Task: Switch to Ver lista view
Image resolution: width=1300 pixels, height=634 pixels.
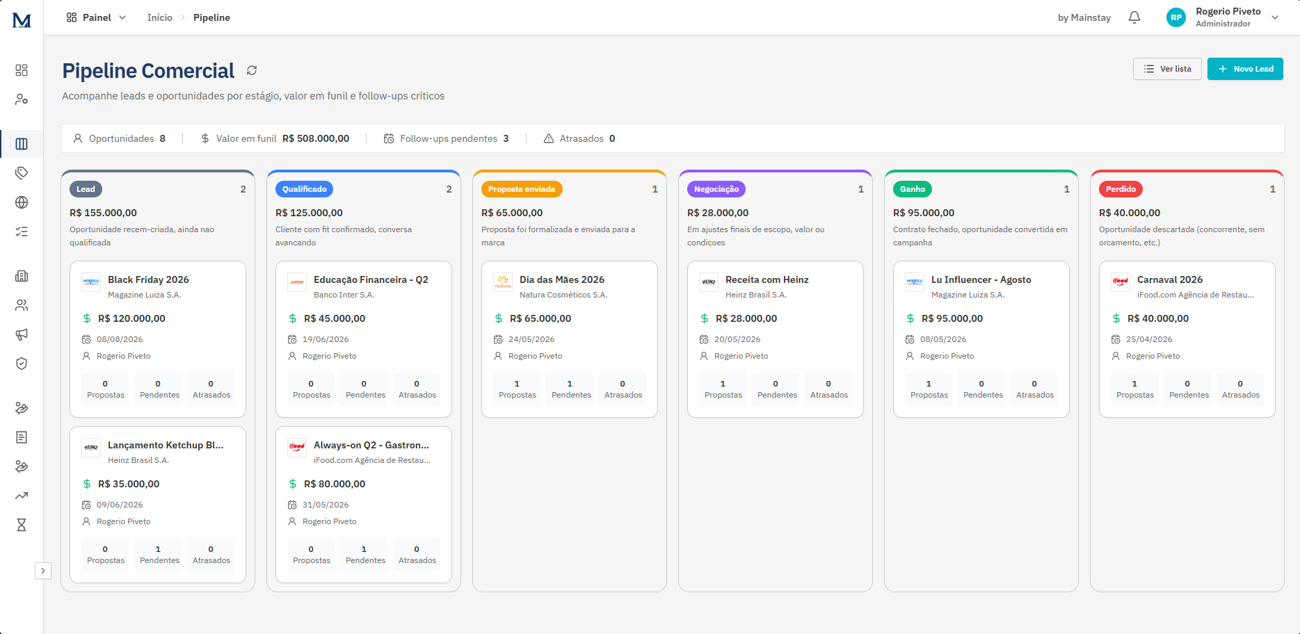Action: click(x=1167, y=69)
